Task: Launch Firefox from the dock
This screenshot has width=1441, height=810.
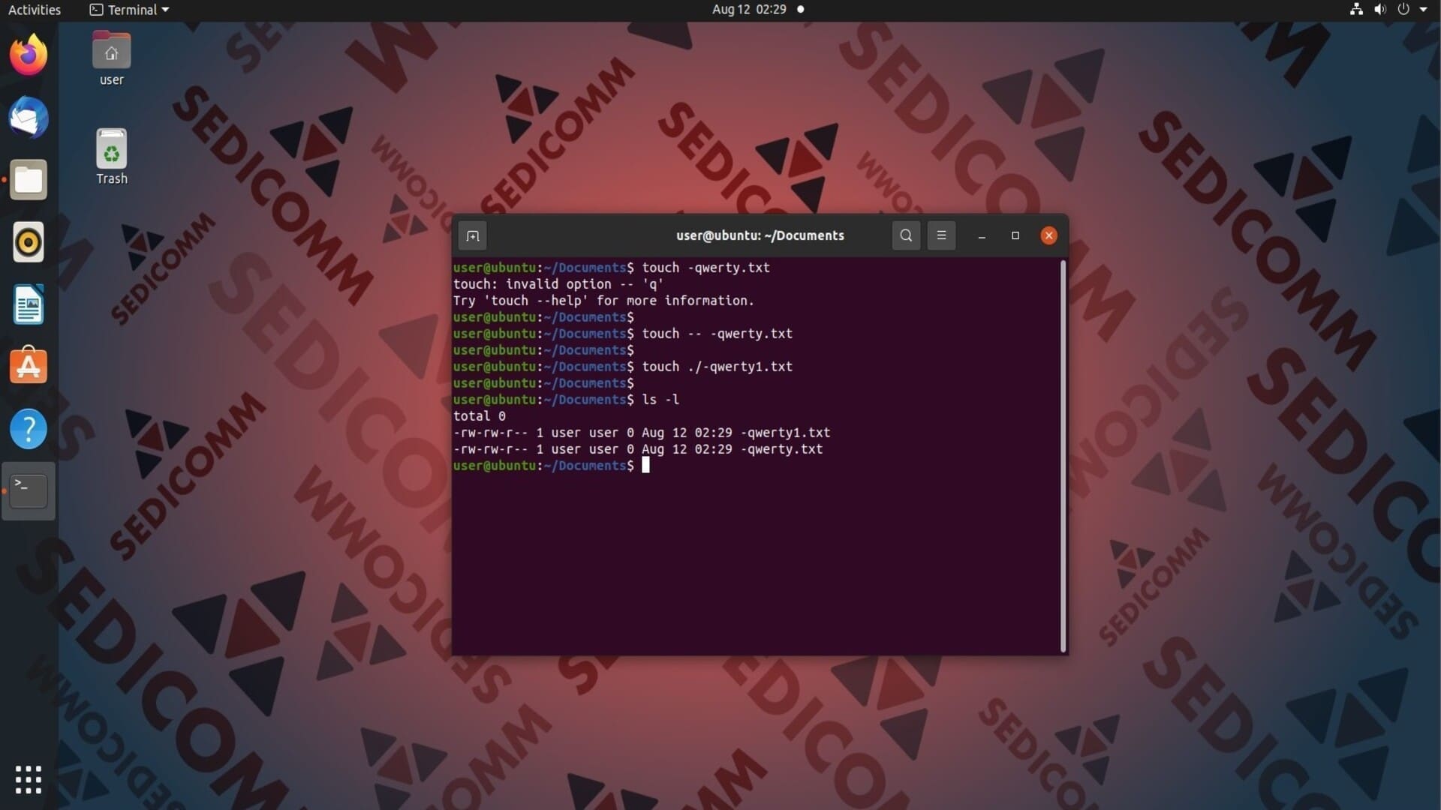Action: click(29, 55)
